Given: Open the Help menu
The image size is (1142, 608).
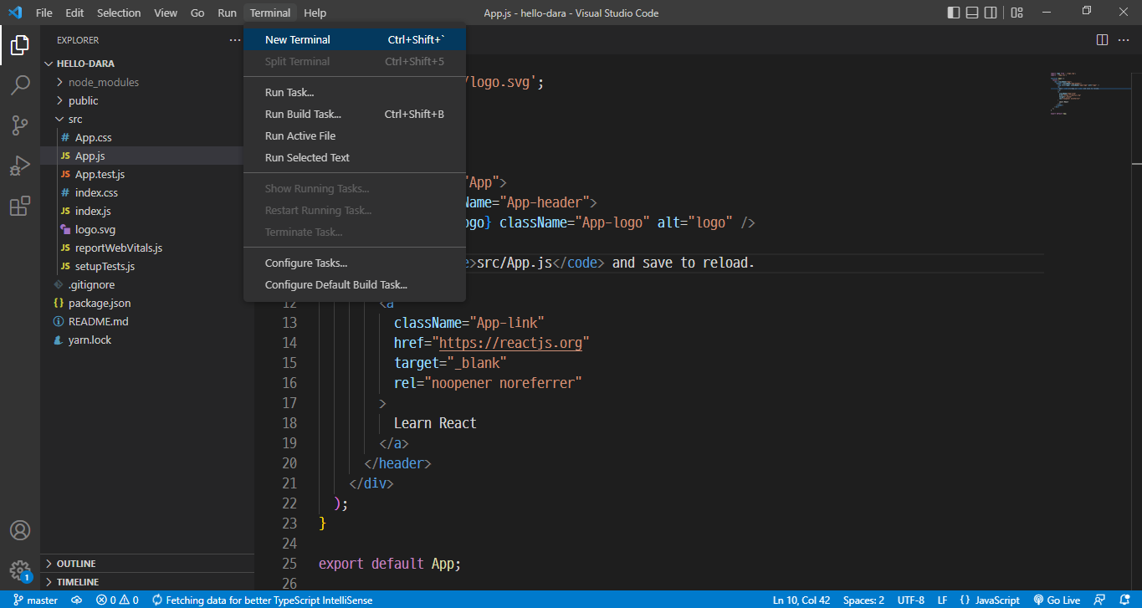Looking at the screenshot, I should pyautogui.click(x=315, y=13).
